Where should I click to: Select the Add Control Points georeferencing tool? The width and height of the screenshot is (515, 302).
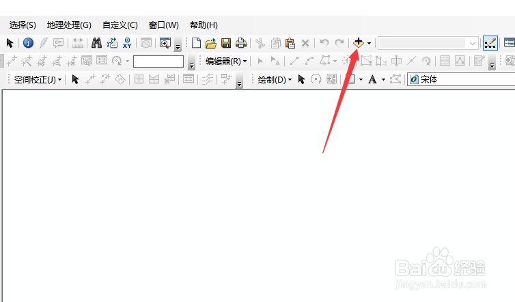(12, 61)
